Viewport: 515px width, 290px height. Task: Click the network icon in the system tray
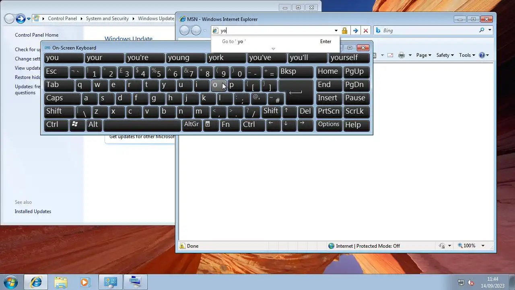[461, 283]
